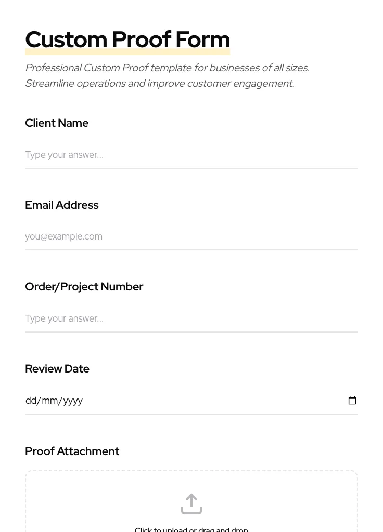Viewport: 383px width, 532px height.
Task: Click the 'you@example.com' placeholder text
Action: point(63,236)
